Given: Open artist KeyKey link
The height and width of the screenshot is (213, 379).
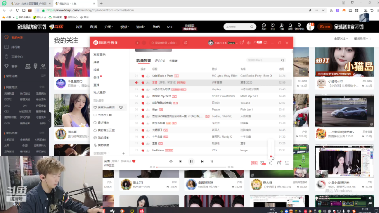Looking at the screenshot, I should pyautogui.click(x=216, y=89).
